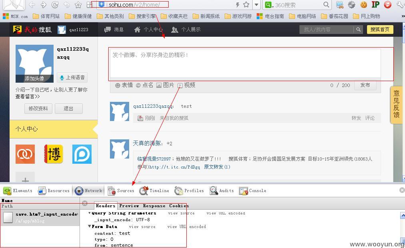
Task: Open MSN.com bookmark
Action: [15, 16]
